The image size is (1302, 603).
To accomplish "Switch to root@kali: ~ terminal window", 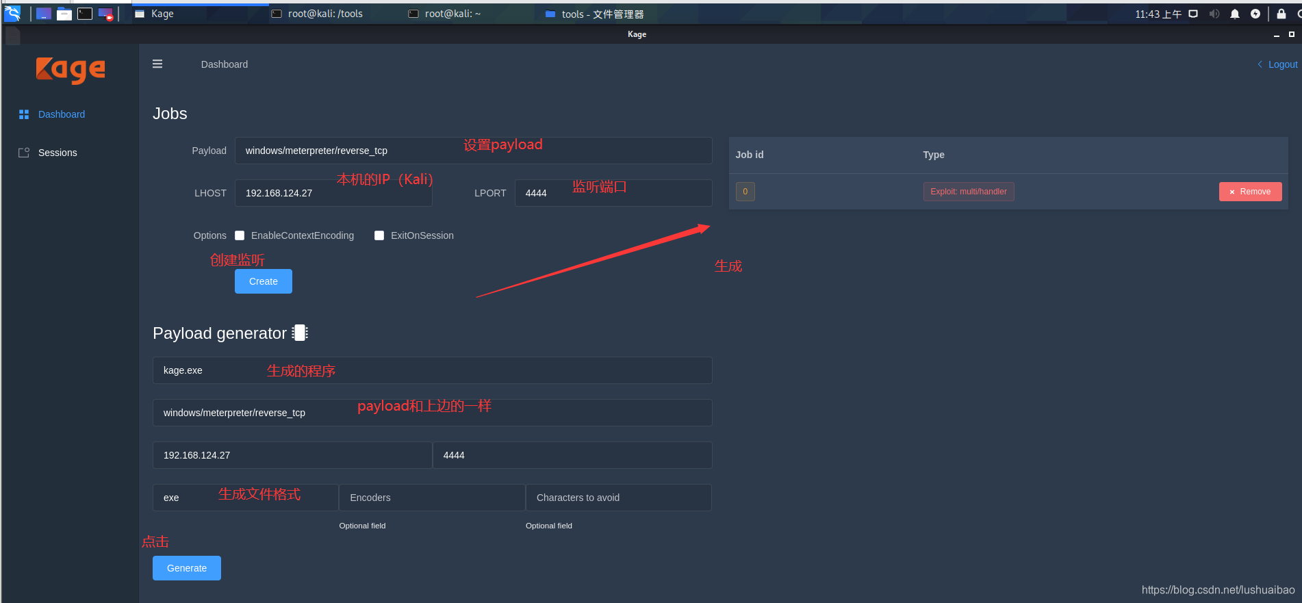I will (x=474, y=14).
